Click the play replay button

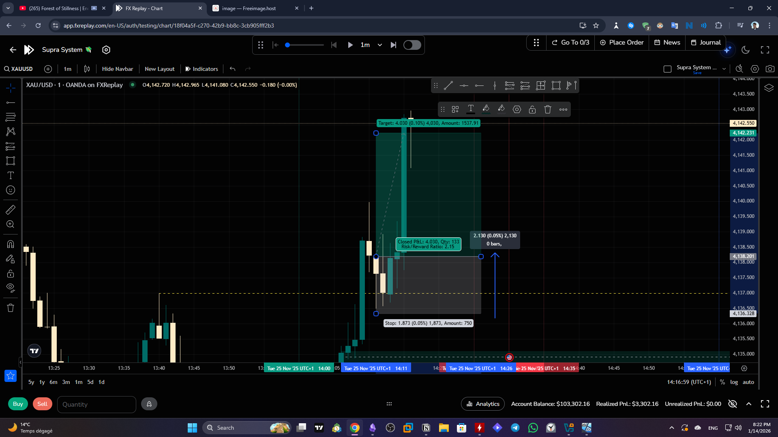point(350,45)
